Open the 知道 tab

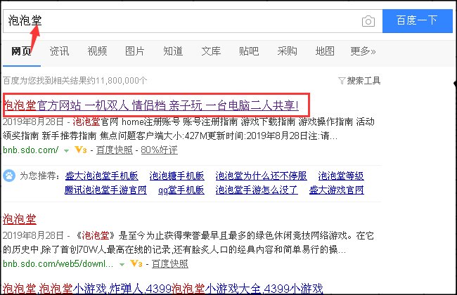[x=173, y=51]
